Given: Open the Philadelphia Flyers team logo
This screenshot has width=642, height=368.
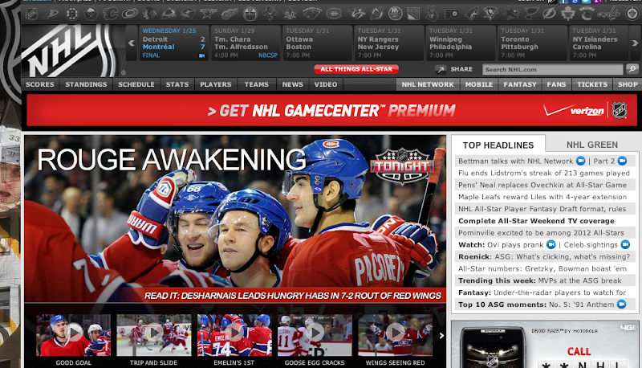Looking at the screenshot, I should coord(451,14).
